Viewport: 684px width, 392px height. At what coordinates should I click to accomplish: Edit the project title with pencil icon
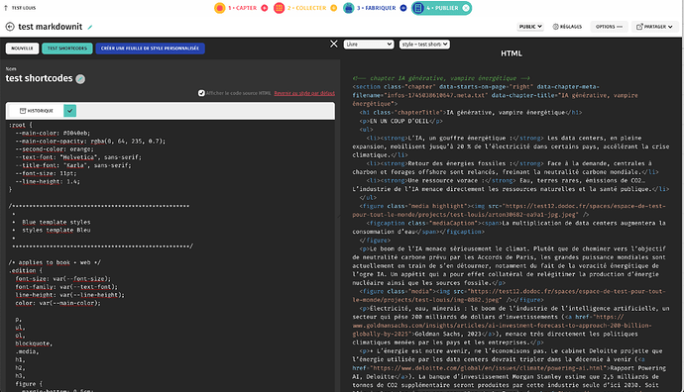pos(90,27)
